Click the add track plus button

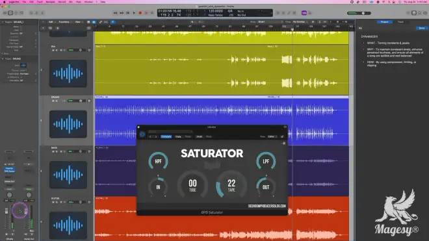pyautogui.click(x=44, y=28)
